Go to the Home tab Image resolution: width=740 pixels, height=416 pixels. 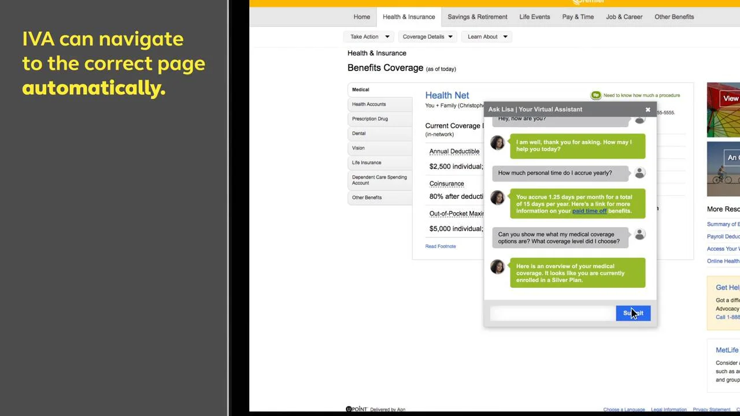point(362,17)
